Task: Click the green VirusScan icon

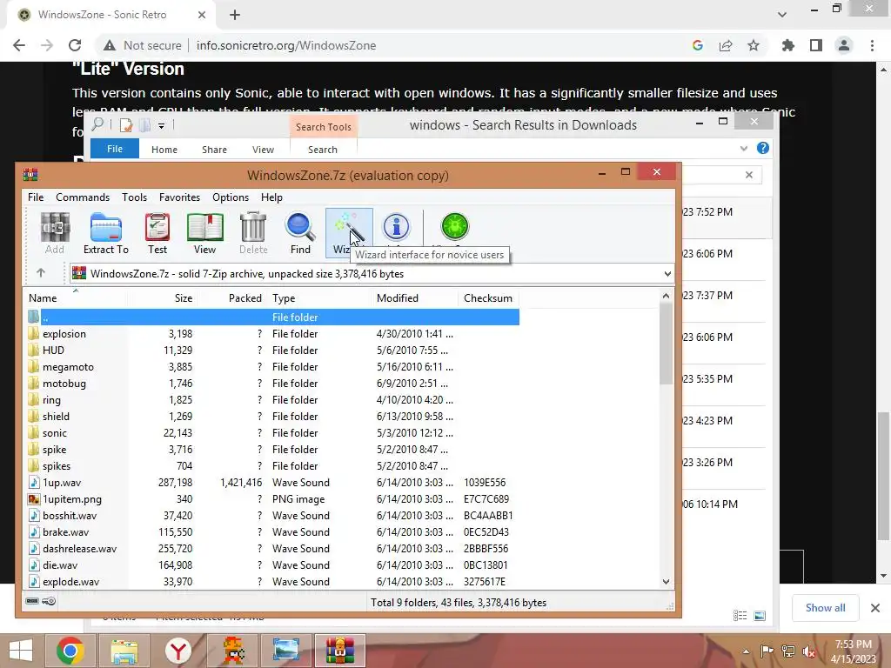Action: pyautogui.click(x=454, y=226)
